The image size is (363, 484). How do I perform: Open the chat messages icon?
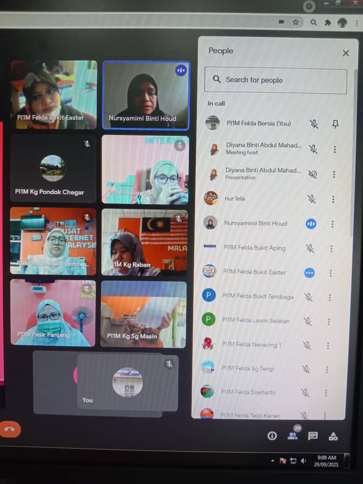click(x=313, y=436)
